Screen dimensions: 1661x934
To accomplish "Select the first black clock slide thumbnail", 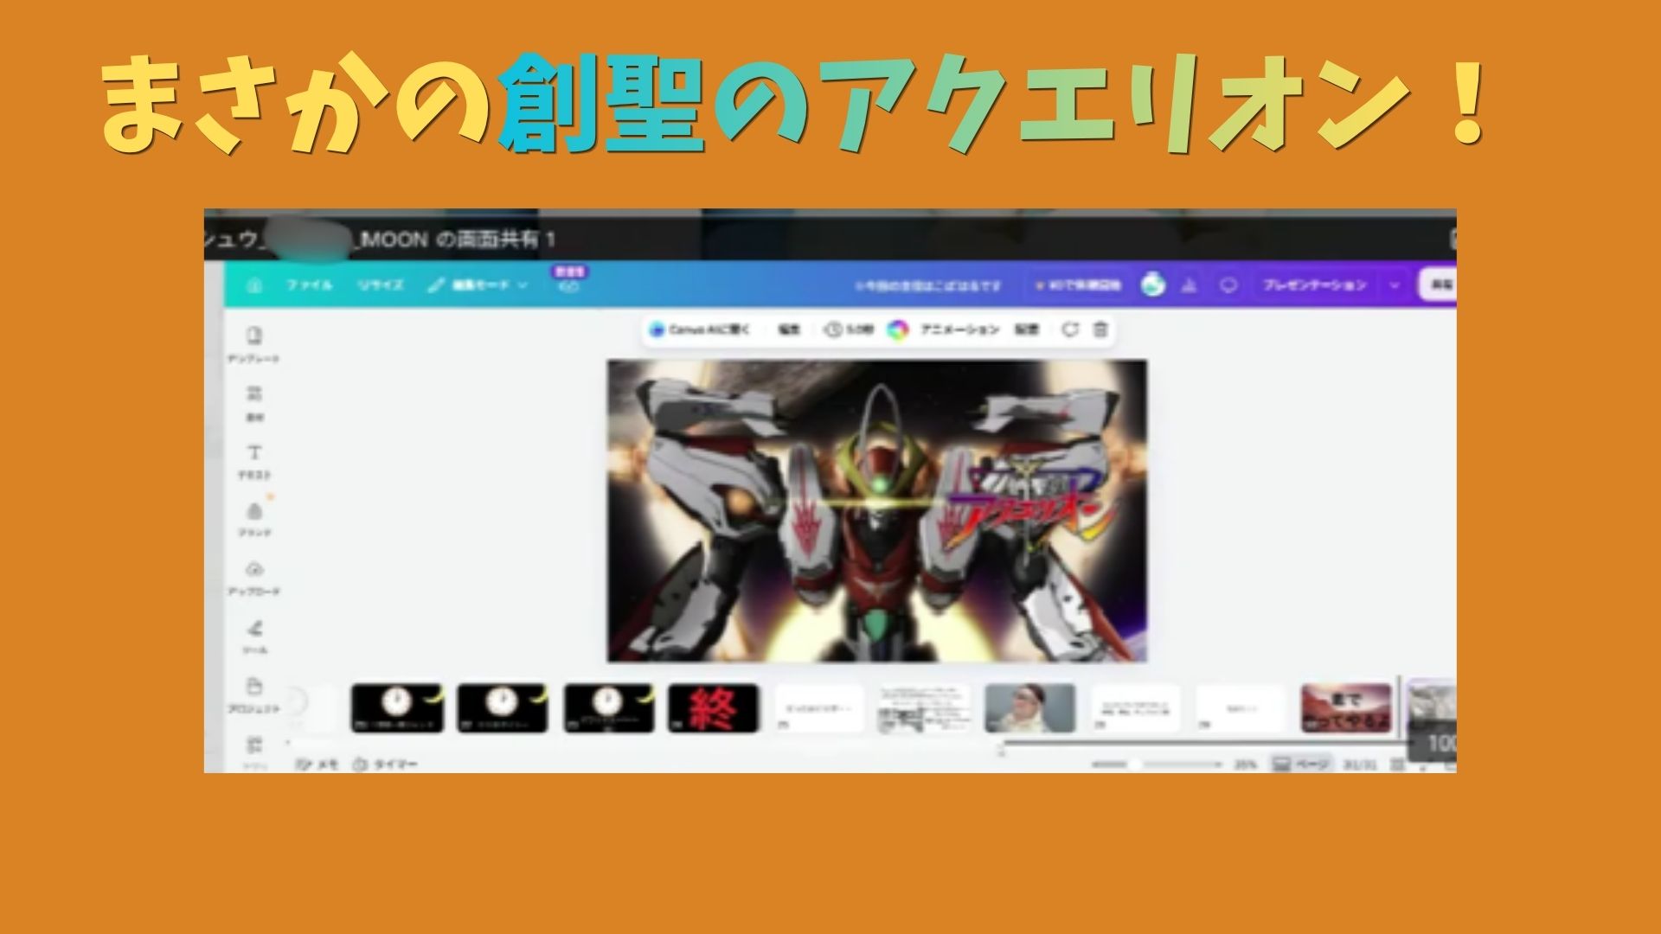I will click(397, 708).
